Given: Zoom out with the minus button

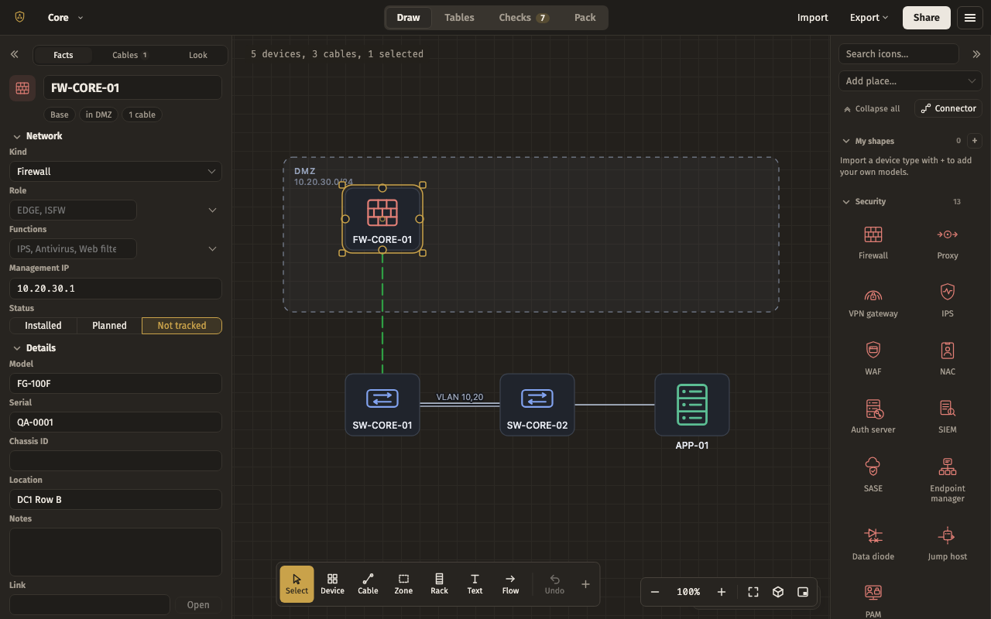Looking at the screenshot, I should (655, 592).
